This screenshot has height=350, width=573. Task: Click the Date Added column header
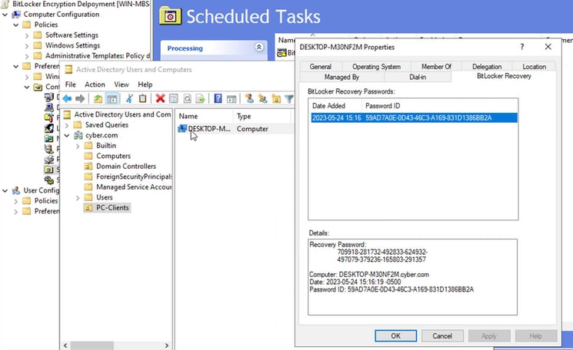tap(335, 106)
